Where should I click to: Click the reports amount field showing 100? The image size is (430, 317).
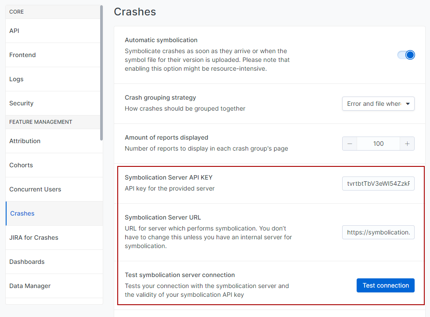coord(379,144)
